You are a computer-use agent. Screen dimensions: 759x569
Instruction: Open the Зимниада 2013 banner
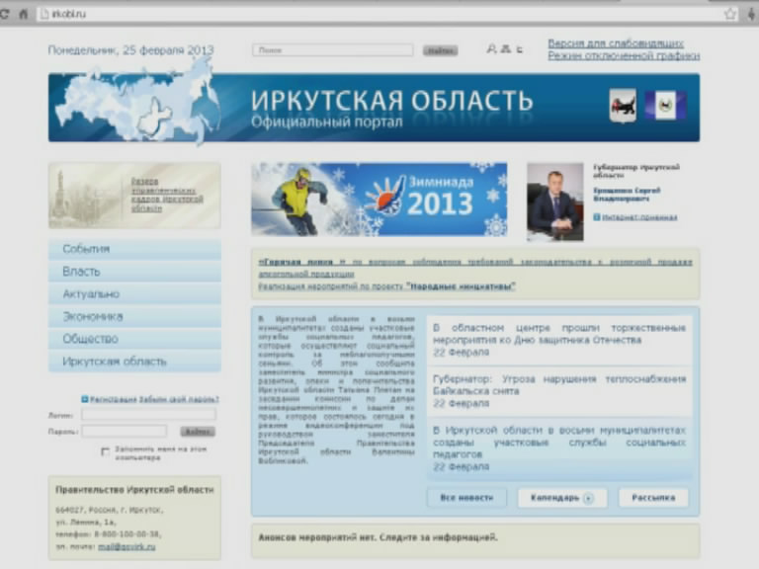point(379,199)
